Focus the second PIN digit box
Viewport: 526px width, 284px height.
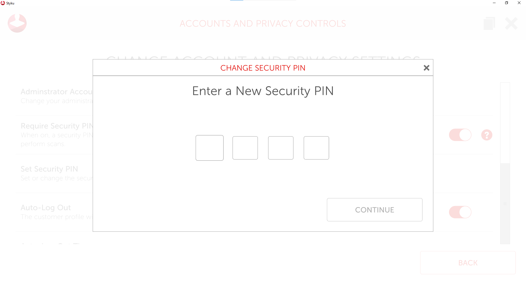[245, 148]
